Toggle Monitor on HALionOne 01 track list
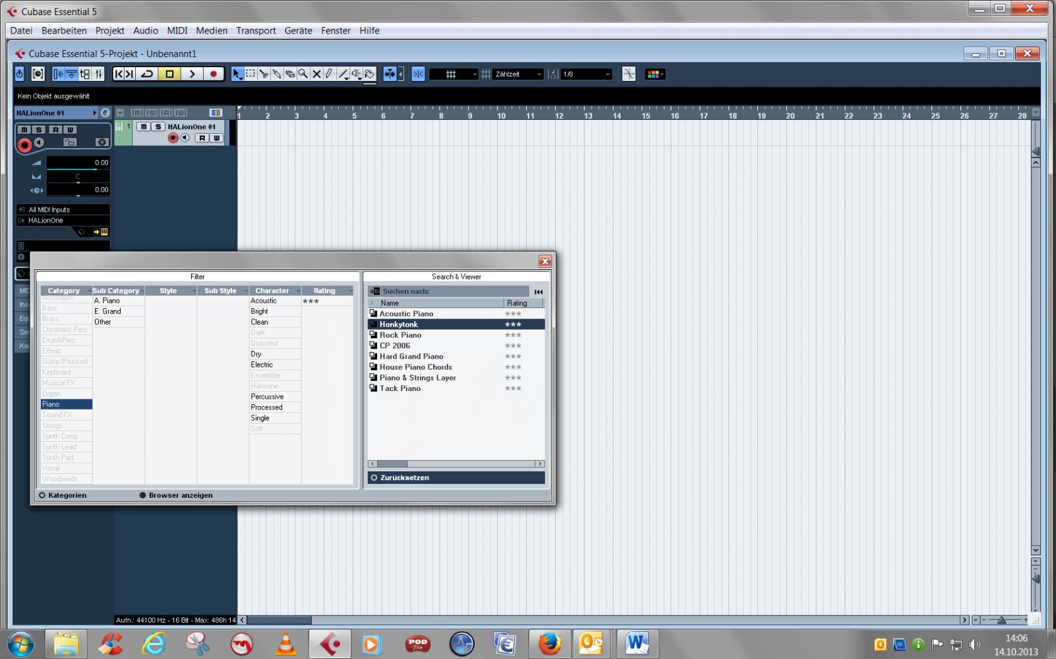The height and width of the screenshot is (659, 1056). click(185, 138)
